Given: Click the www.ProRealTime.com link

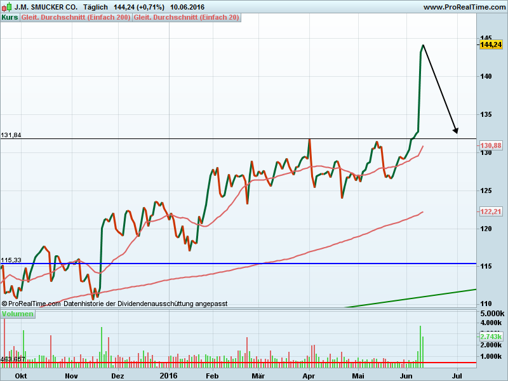Looking at the screenshot, I should coord(464,7).
